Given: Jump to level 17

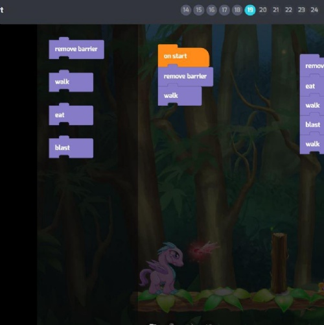Looking at the screenshot, I should tap(224, 10).
